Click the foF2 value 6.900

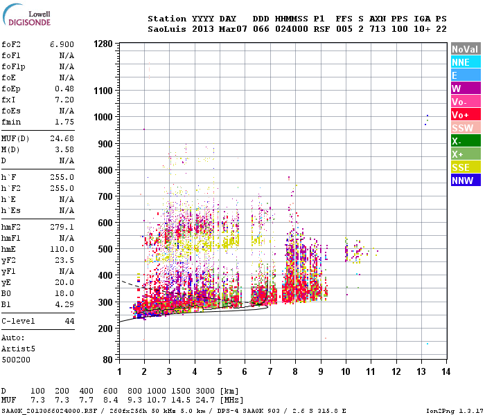click(x=62, y=44)
